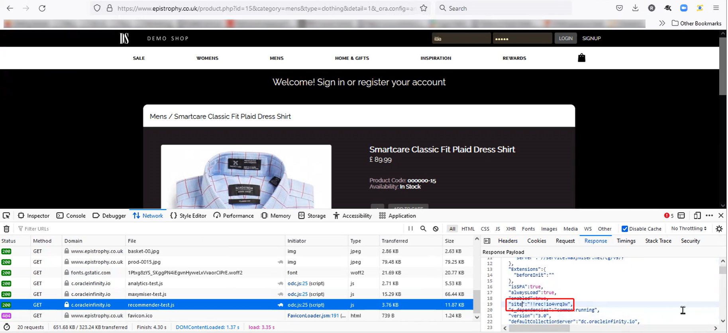The image size is (728, 333).
Task: Open odc.js:25 initiator for analytics-test.js
Action: coord(298,283)
